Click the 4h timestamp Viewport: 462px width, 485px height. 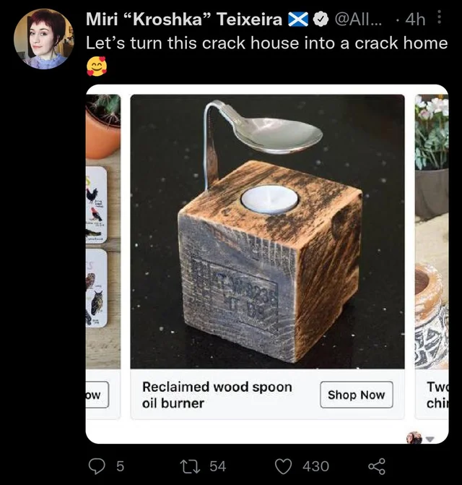point(415,20)
